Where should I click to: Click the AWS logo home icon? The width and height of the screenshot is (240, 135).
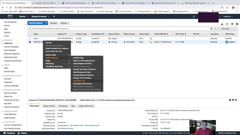point(10,16)
